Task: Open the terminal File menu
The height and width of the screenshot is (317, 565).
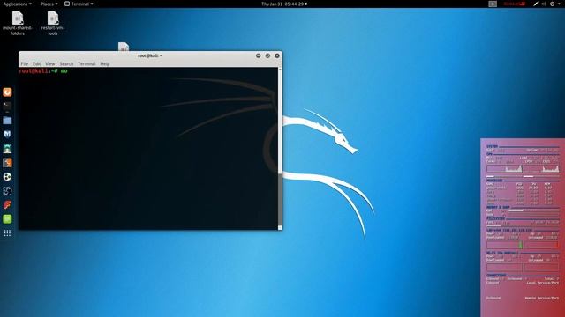Action: pyautogui.click(x=25, y=63)
